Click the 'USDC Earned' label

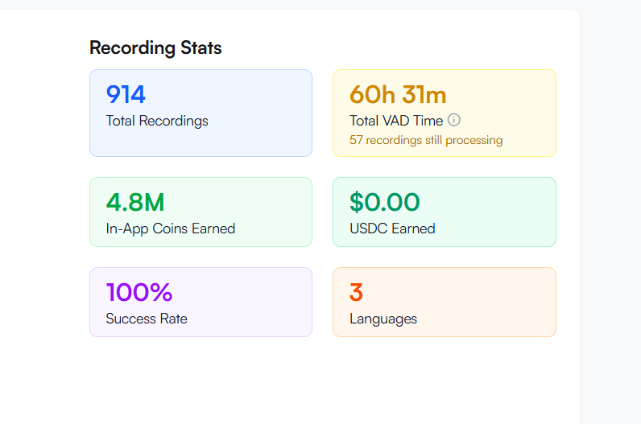[392, 228]
